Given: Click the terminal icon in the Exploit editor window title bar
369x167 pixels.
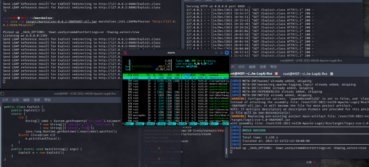Looking at the screenshot, I should pyautogui.click(x=2, y=93).
